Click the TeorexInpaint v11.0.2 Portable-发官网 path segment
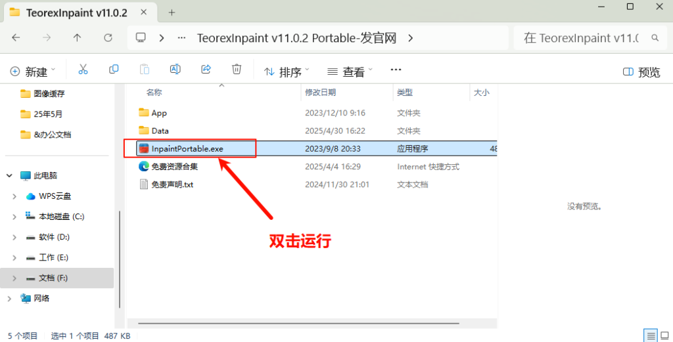 296,38
